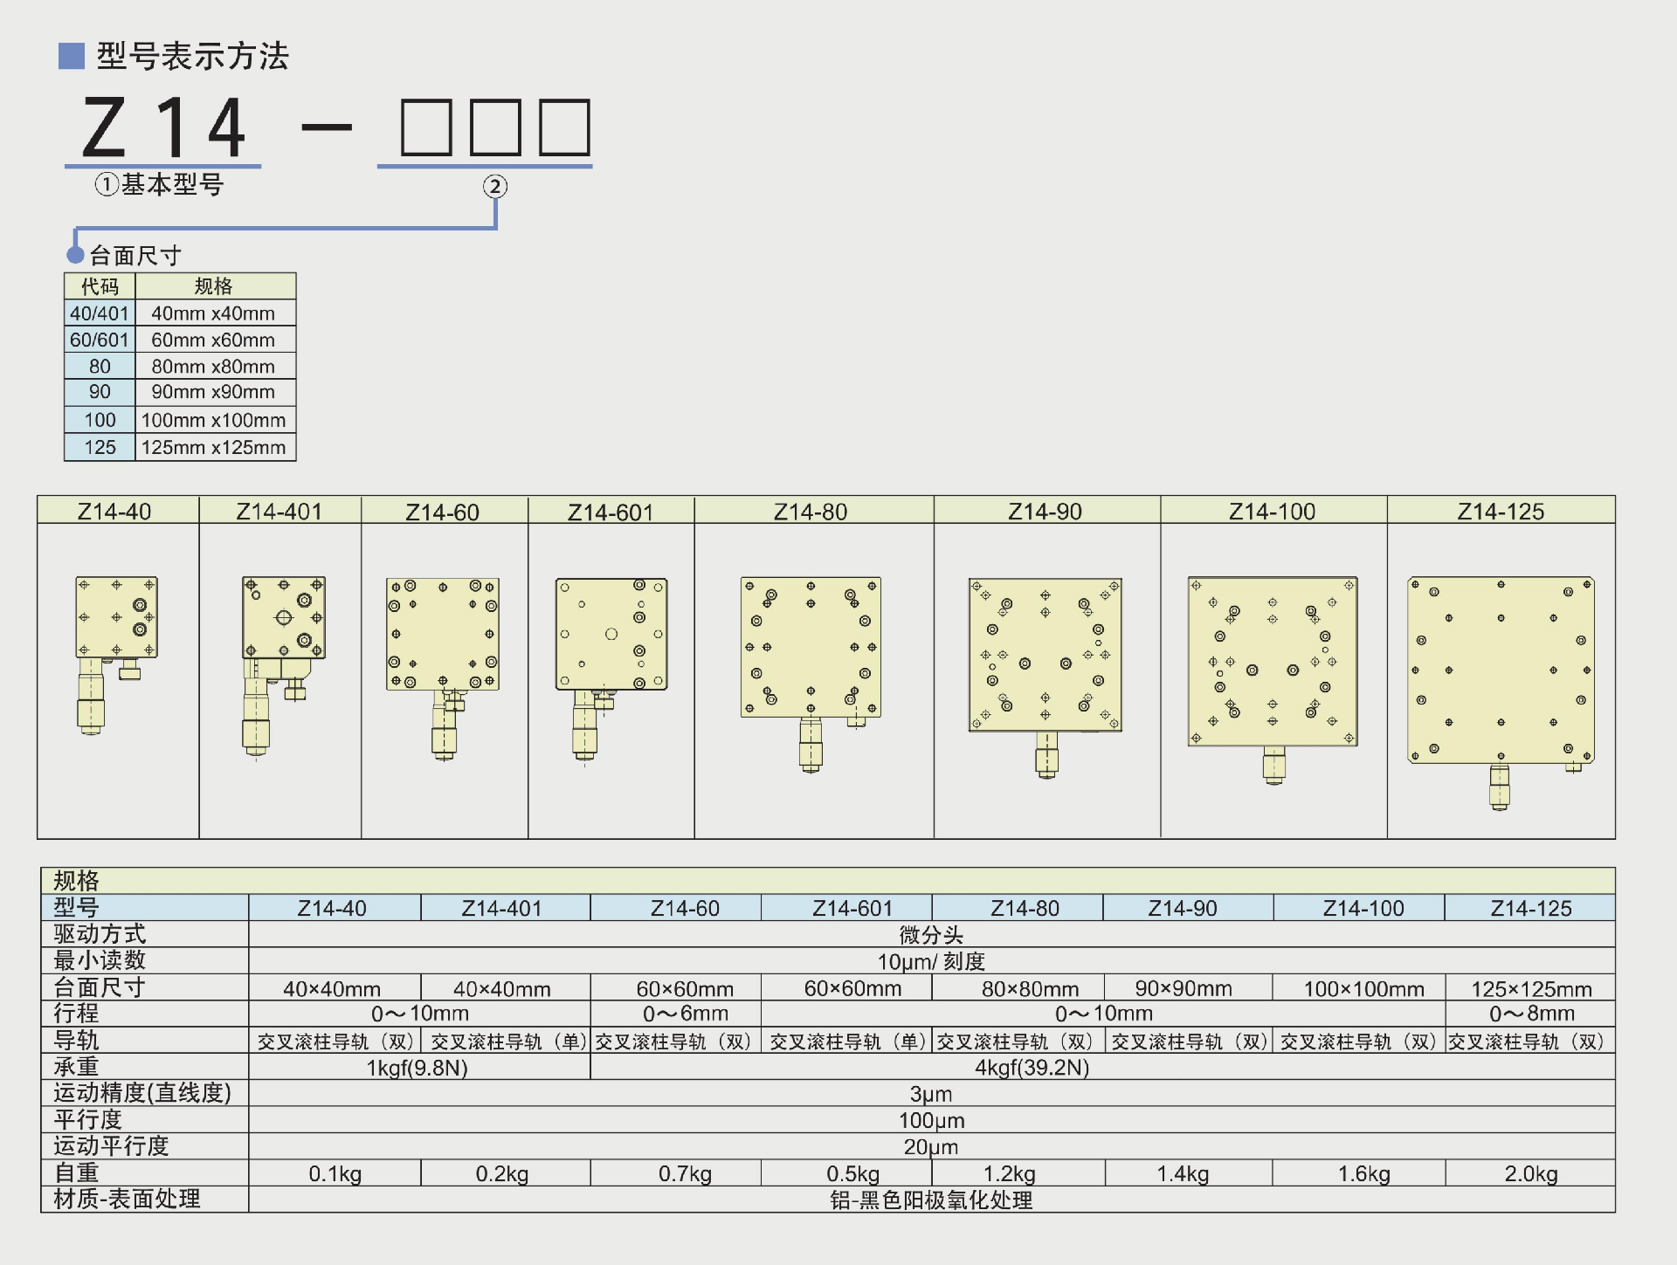This screenshot has width=1677, height=1265.
Task: Click the blue dot beside 台面尺寸
Action: (75, 255)
